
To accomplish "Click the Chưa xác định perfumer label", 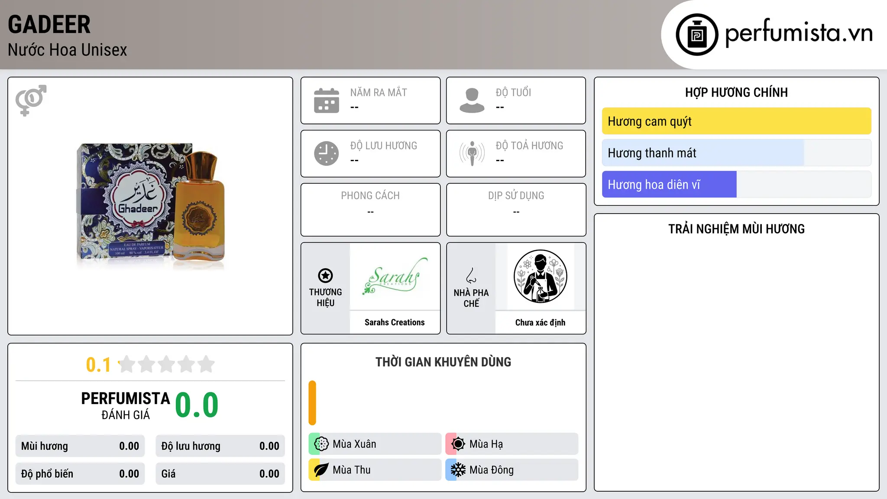I will click(540, 322).
